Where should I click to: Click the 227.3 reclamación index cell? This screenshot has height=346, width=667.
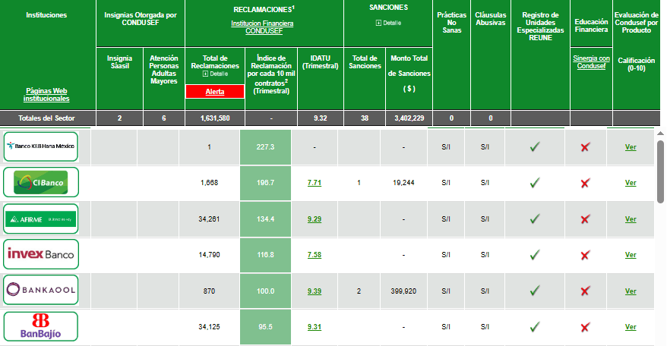[x=267, y=147]
